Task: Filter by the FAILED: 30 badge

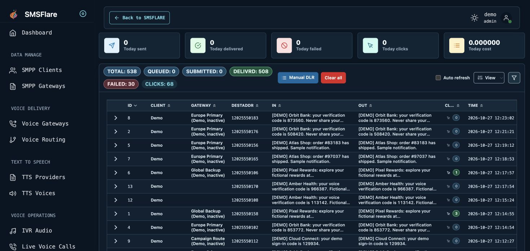Action: (x=121, y=84)
